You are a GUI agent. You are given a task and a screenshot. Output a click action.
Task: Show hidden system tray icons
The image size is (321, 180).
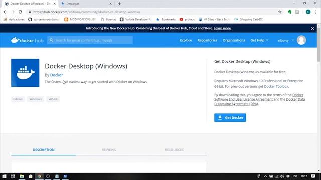[265, 176]
